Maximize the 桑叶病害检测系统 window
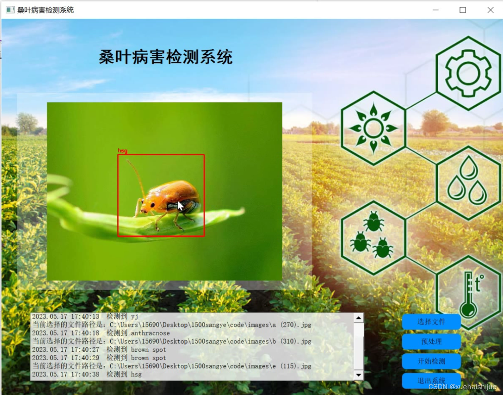The image size is (503, 395). tap(463, 10)
